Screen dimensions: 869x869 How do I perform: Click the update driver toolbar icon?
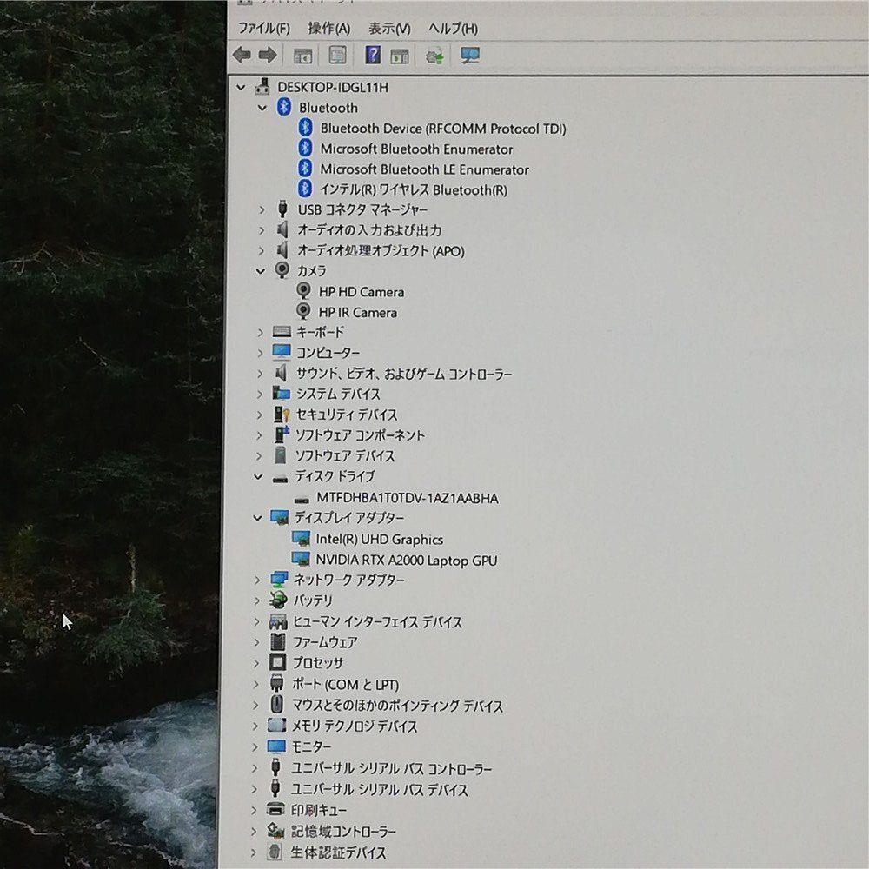[x=434, y=56]
